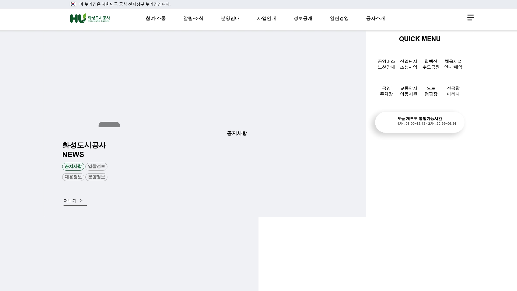
Task: Click the Korean flag icon
Action: [x=73, y=4]
